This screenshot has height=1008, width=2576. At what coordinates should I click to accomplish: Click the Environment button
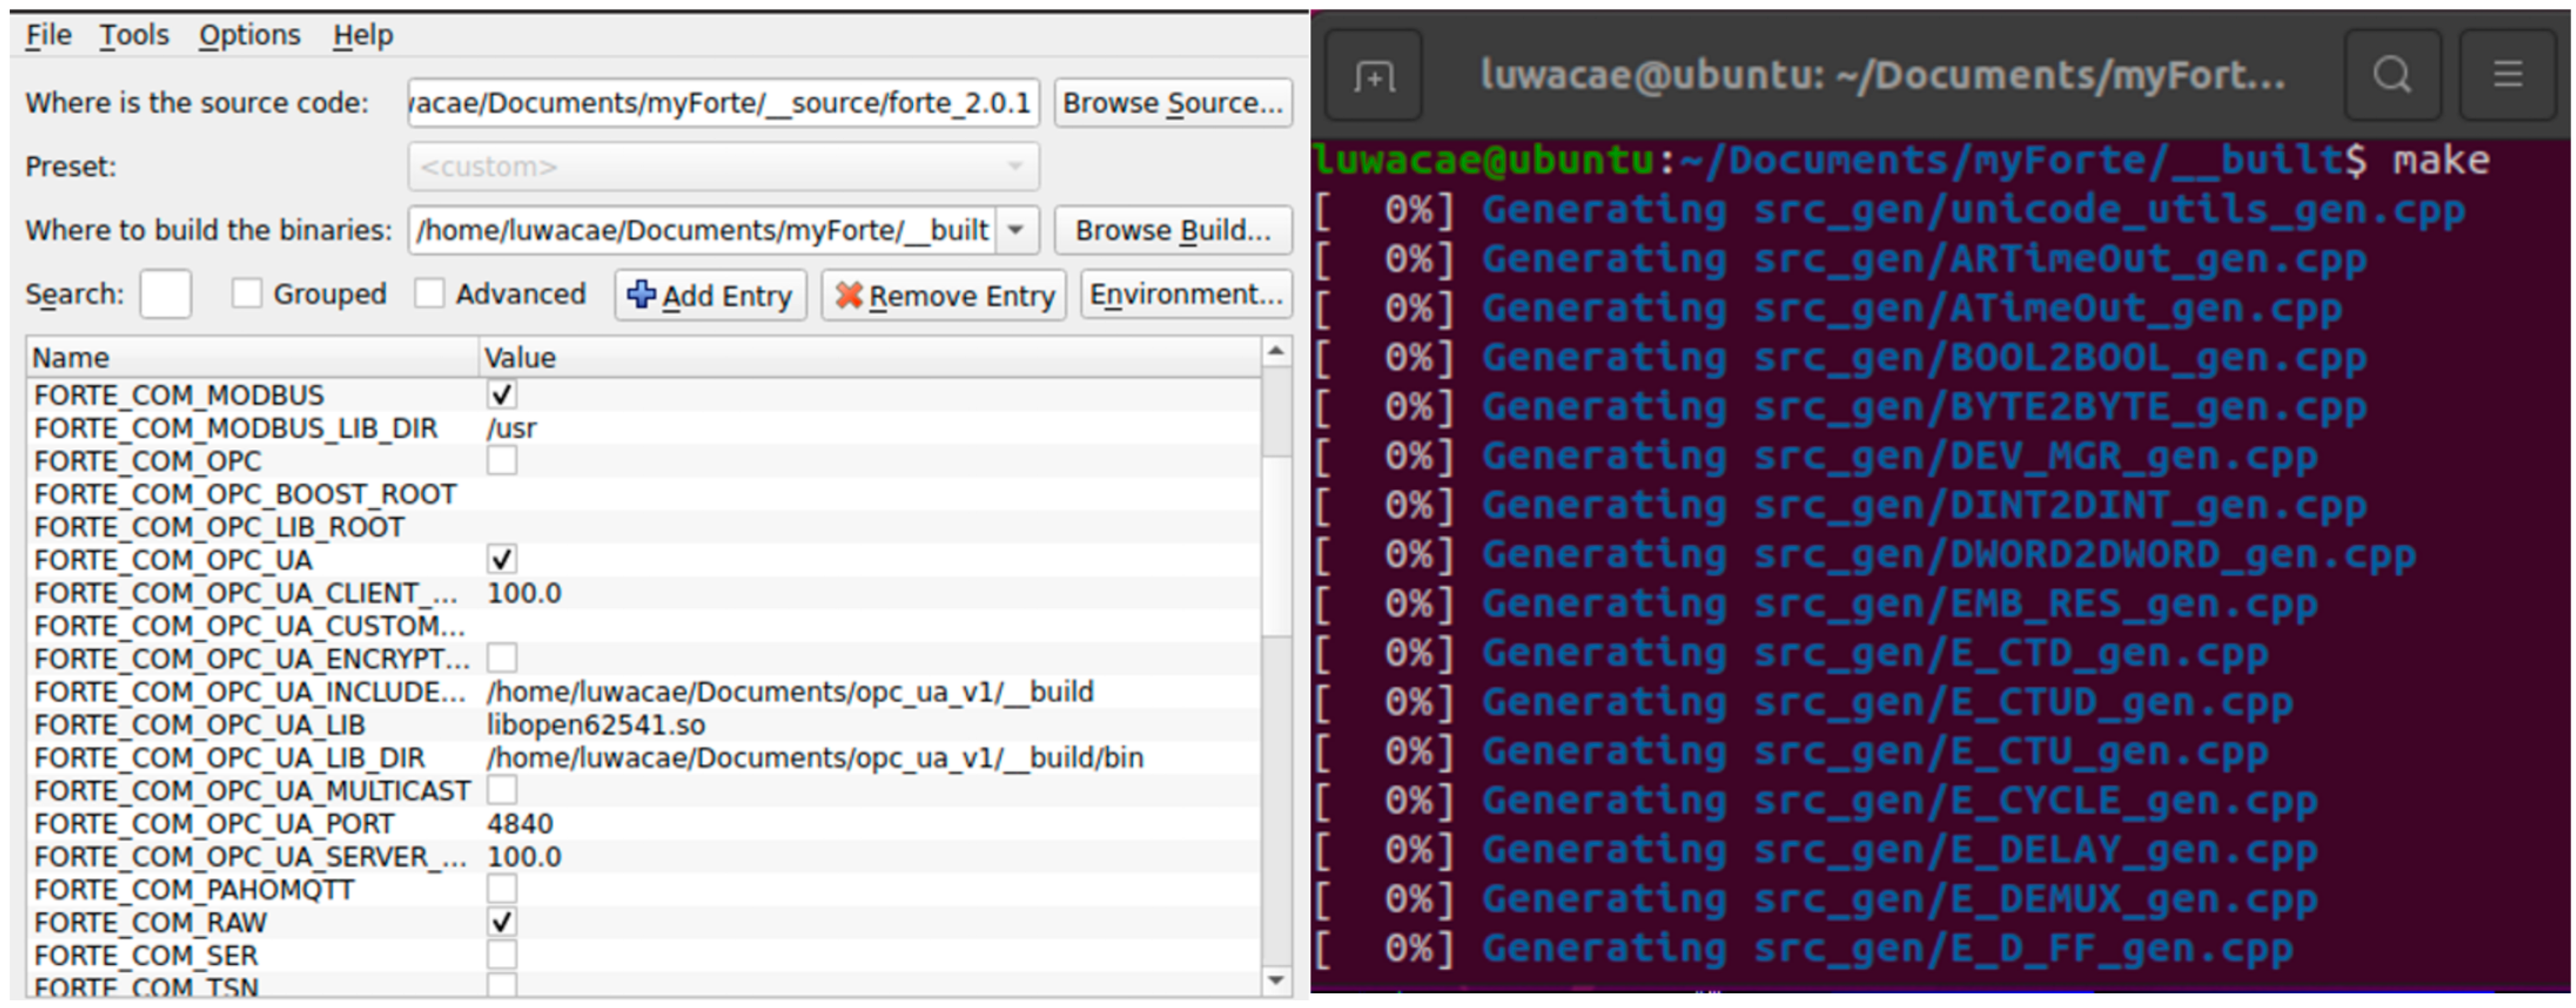click(x=1186, y=295)
